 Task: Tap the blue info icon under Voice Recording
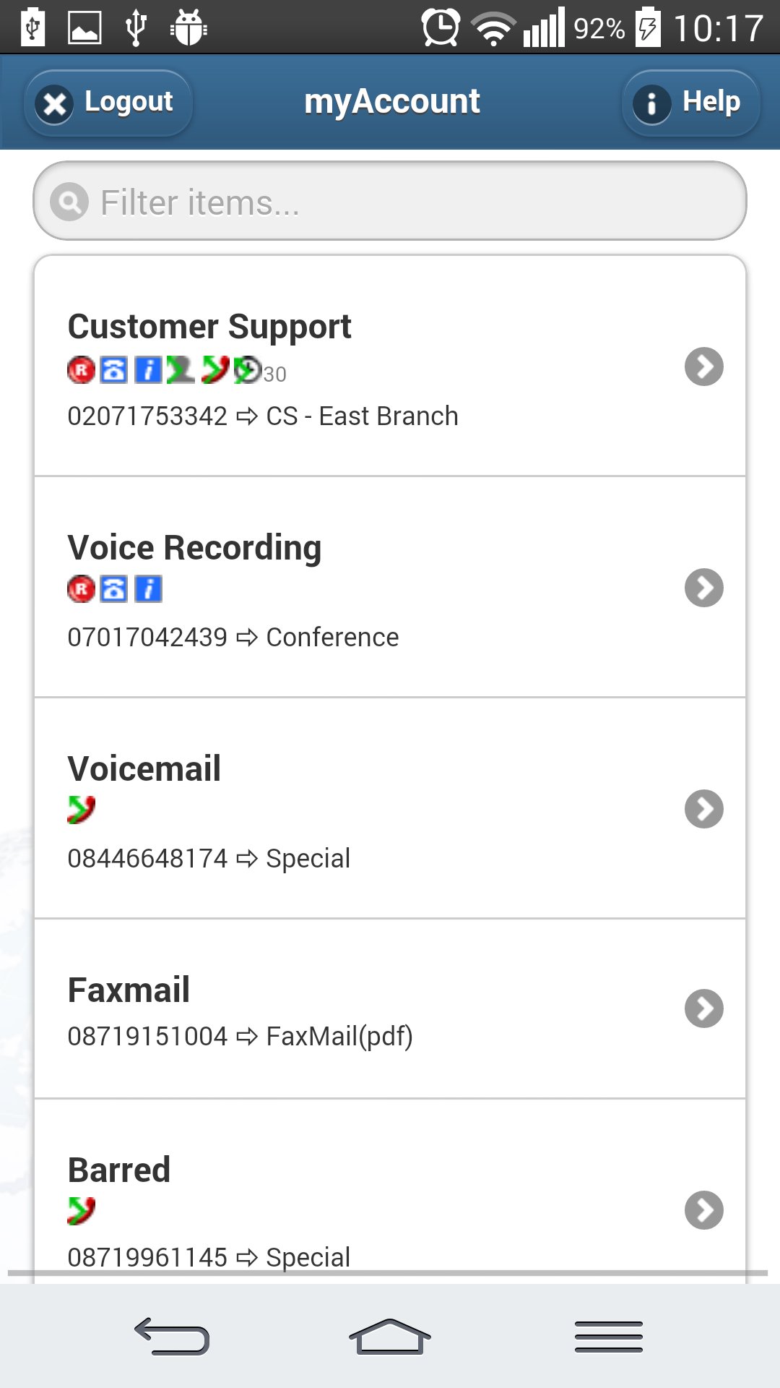149,589
